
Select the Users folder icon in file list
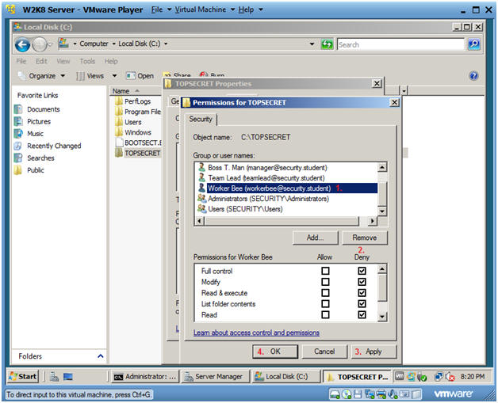(x=119, y=122)
